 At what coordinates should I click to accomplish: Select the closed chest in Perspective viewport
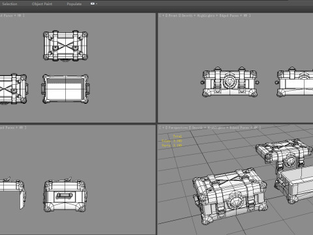[230, 196]
